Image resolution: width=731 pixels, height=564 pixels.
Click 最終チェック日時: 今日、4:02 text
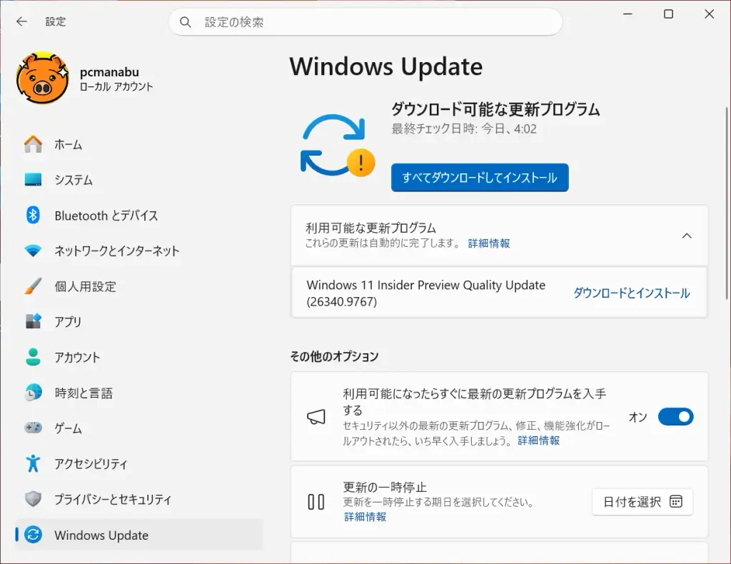tap(464, 129)
